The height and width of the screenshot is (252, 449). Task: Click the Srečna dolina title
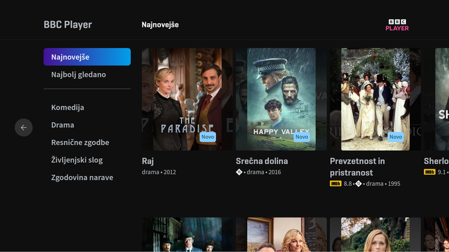coord(262,161)
